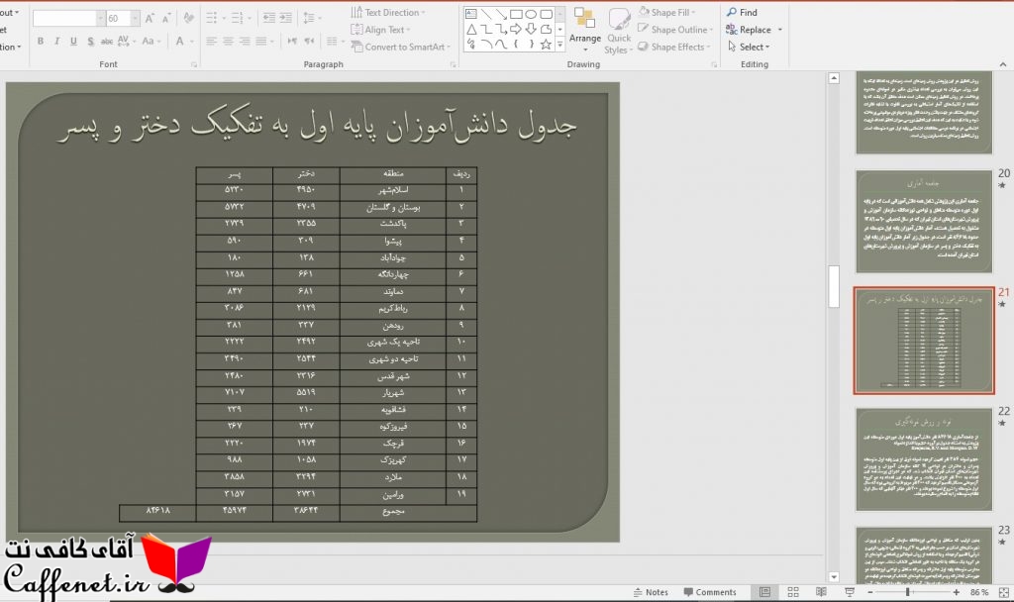Open the Align Text dropdown
Image resolution: width=1014 pixels, height=602 pixels.
point(381,30)
